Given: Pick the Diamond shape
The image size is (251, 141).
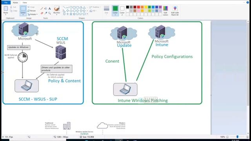Looking at the screenshot, I should coord(67,11).
